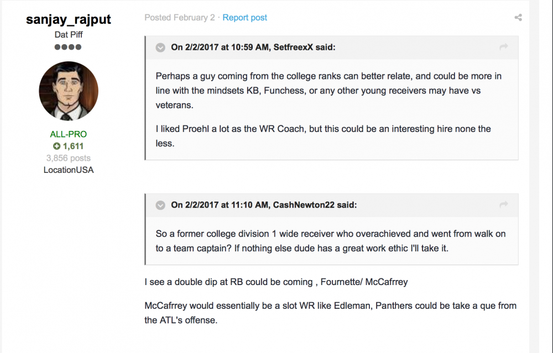Click the arrow icon in SetfreexX's quote header
Viewport: 553px width, 353px height.
tap(503, 48)
